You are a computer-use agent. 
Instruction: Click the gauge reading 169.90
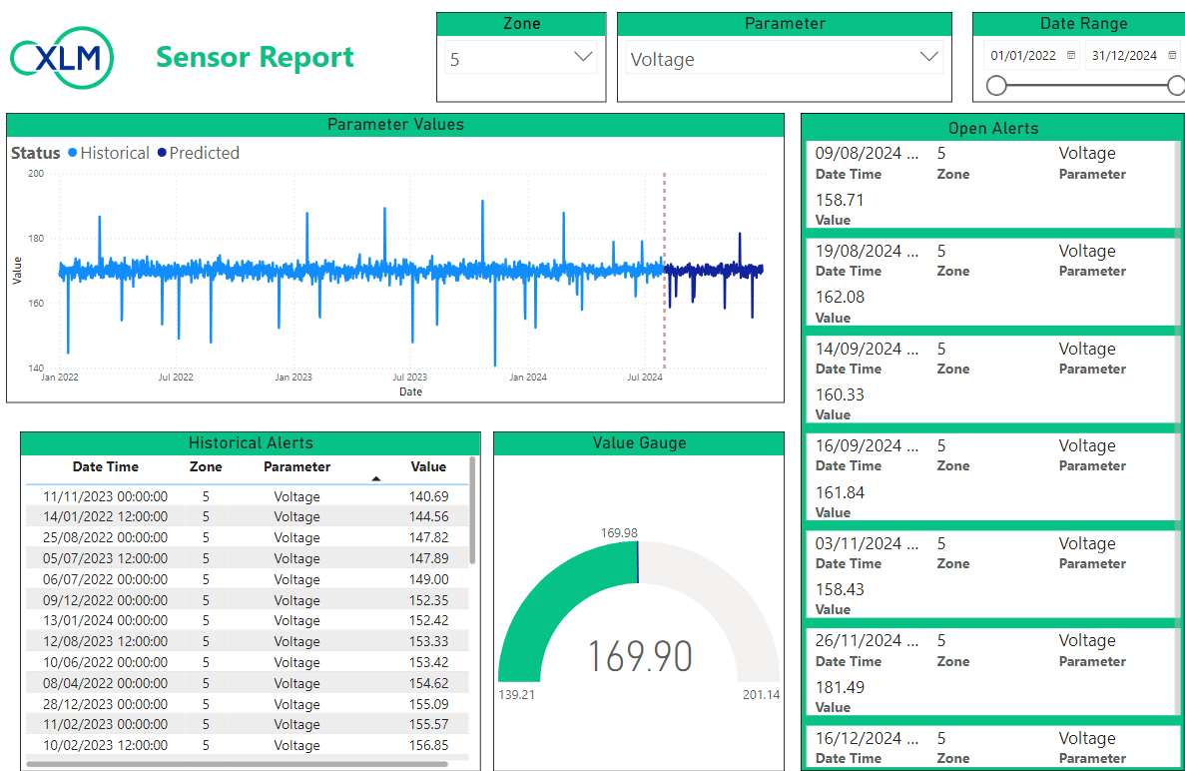(x=640, y=656)
